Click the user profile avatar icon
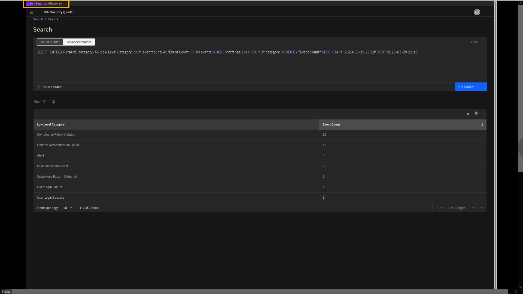523x294 pixels. pos(477,12)
